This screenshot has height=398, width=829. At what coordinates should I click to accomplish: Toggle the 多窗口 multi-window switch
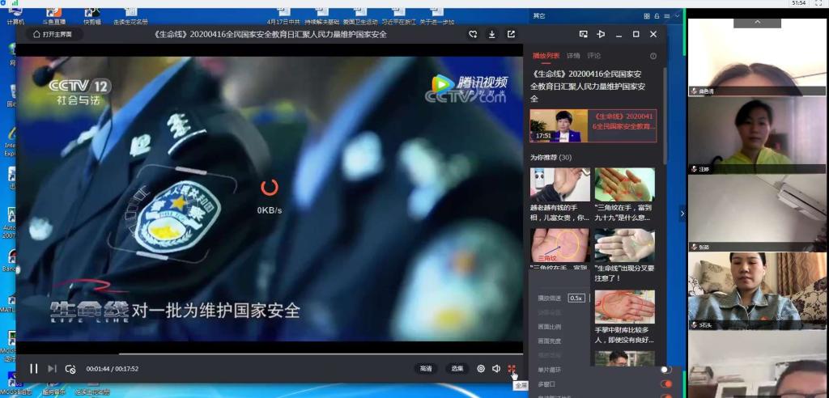666,383
